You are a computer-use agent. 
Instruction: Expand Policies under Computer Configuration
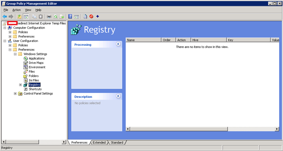[10, 32]
